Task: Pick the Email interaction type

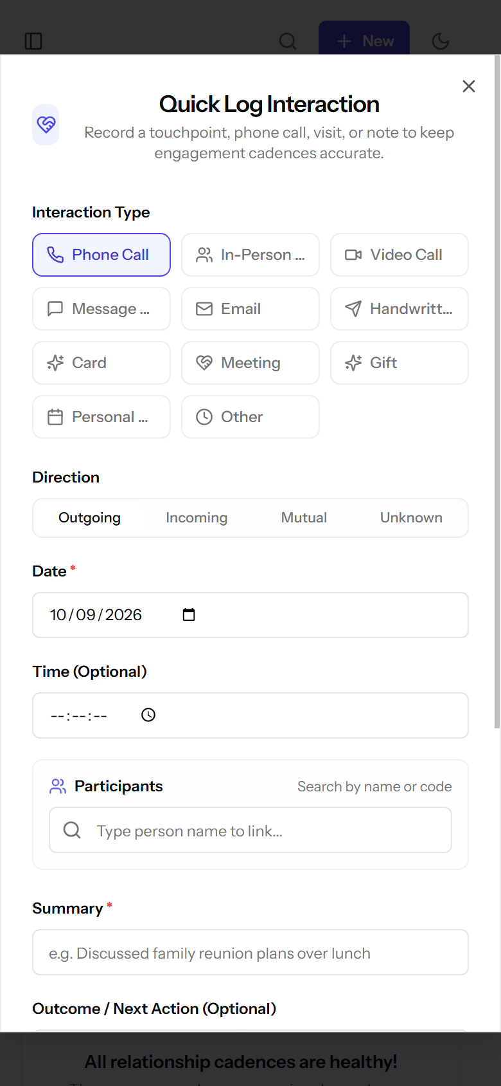Action: click(251, 309)
